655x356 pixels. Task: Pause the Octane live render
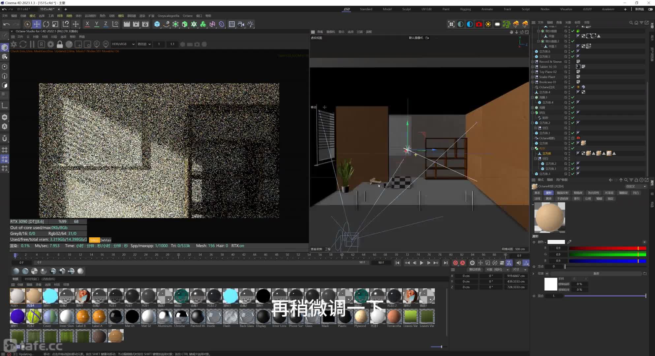[32, 44]
